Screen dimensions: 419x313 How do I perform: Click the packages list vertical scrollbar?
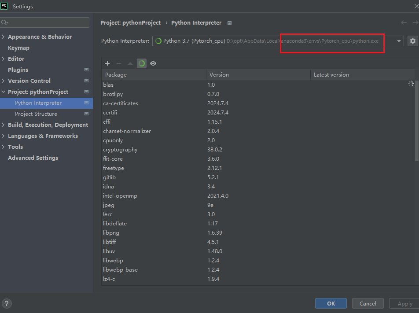[417, 121]
